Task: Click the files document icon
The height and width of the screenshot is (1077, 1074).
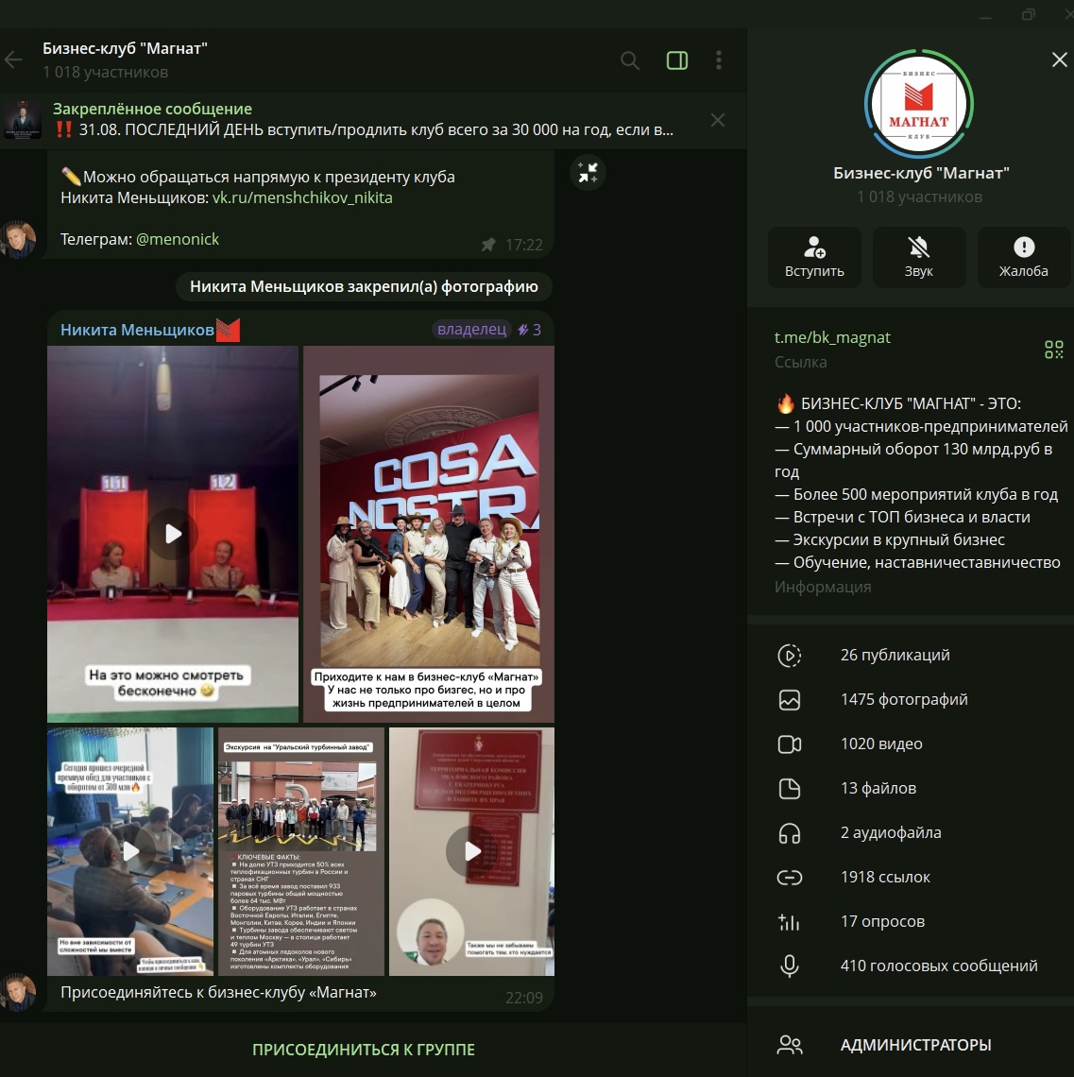Action: point(790,789)
